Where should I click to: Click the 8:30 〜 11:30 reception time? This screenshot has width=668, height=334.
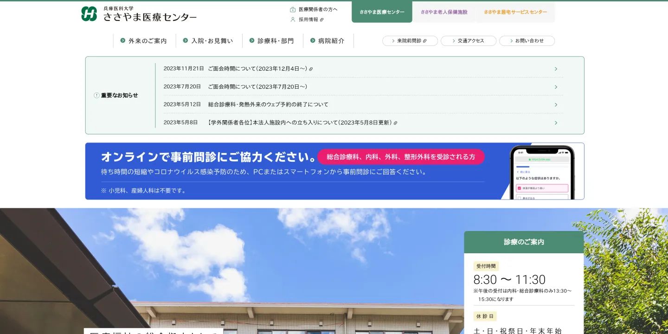pos(509,280)
